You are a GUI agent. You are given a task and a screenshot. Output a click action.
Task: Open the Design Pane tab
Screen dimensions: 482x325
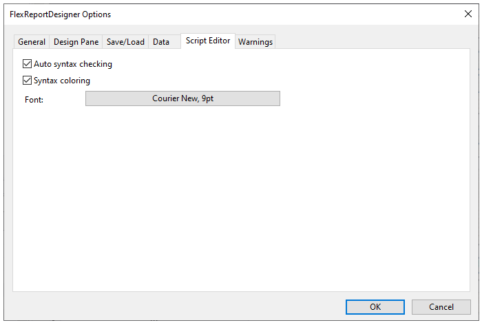tap(76, 42)
